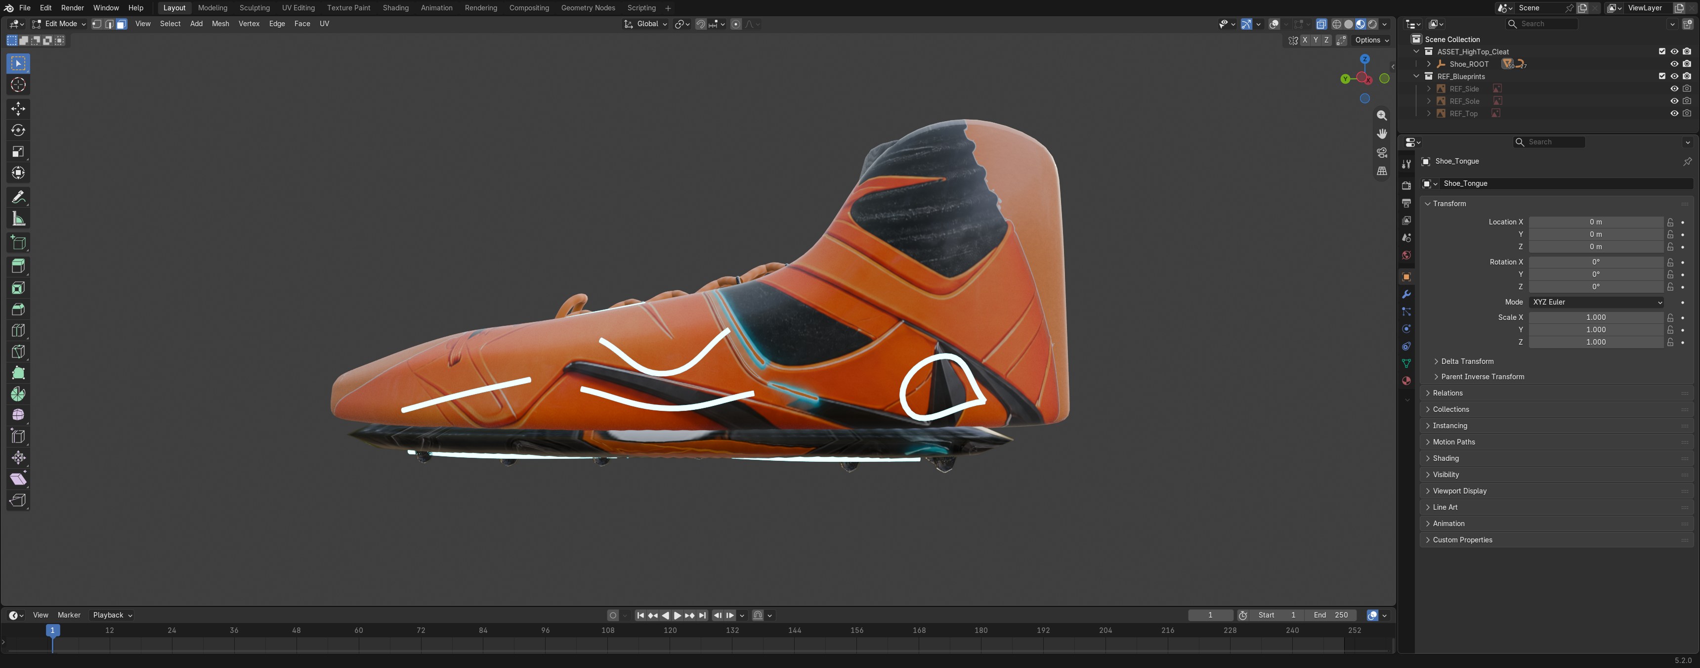Click the play animation button

tap(677, 616)
